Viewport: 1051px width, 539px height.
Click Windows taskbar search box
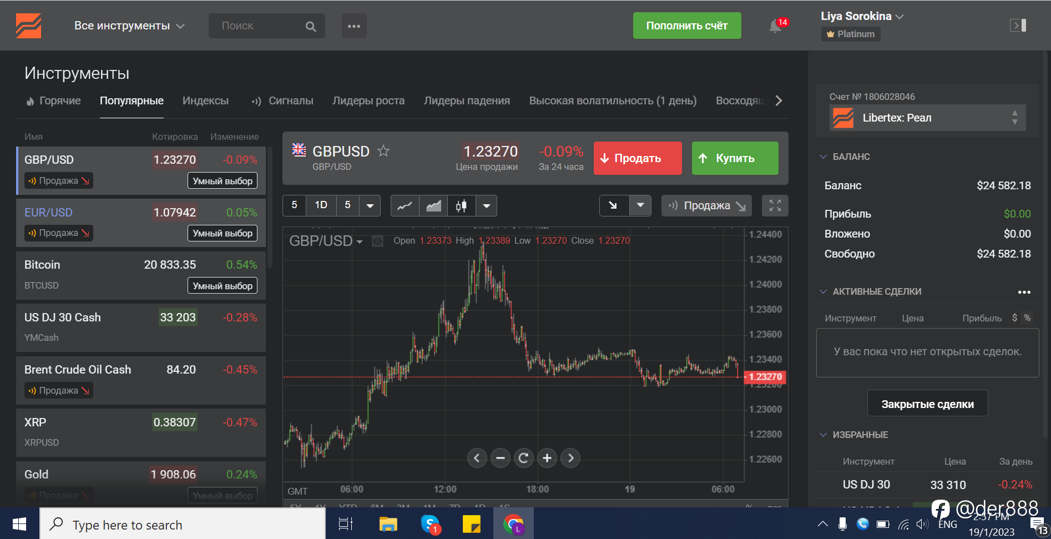183,524
